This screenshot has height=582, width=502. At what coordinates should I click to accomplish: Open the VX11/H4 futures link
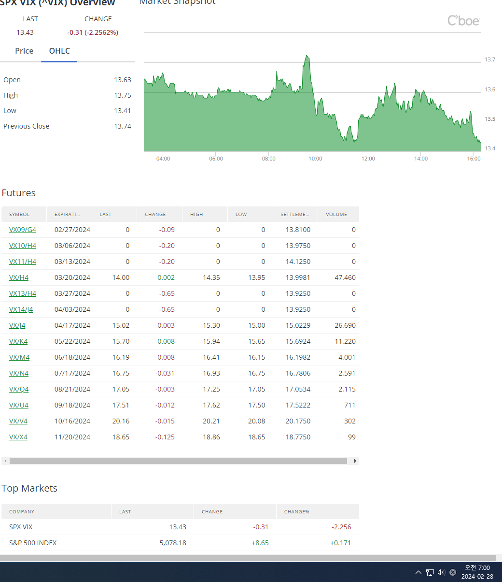[x=23, y=262]
